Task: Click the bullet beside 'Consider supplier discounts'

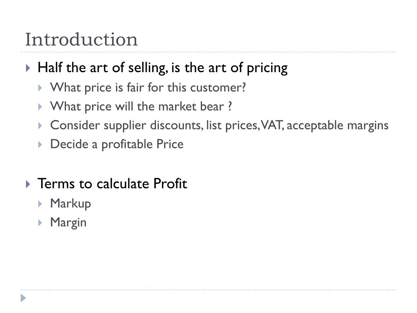Action: coord(40,126)
